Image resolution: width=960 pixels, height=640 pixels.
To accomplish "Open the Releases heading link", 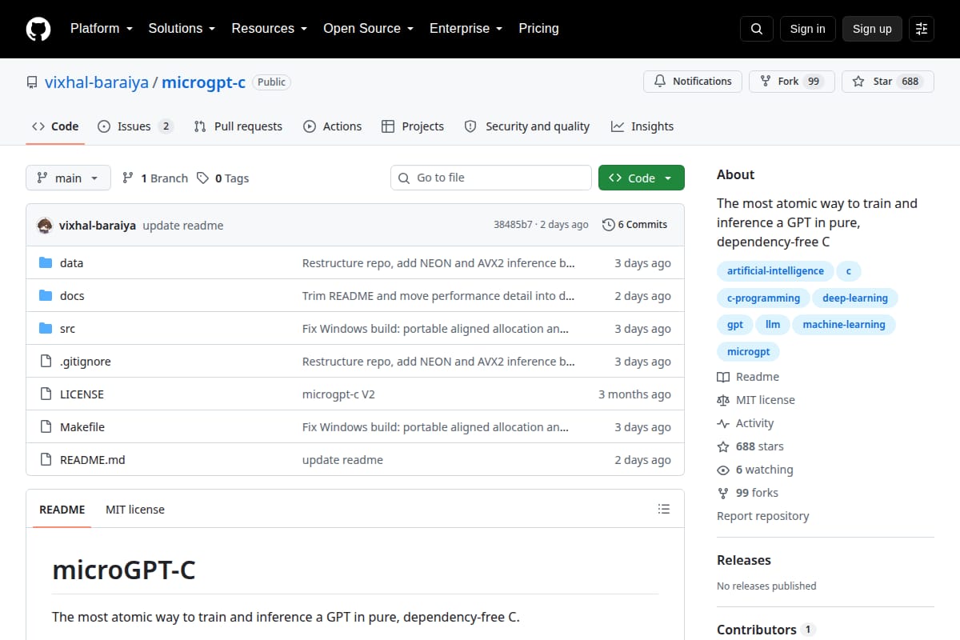I will click(x=744, y=560).
